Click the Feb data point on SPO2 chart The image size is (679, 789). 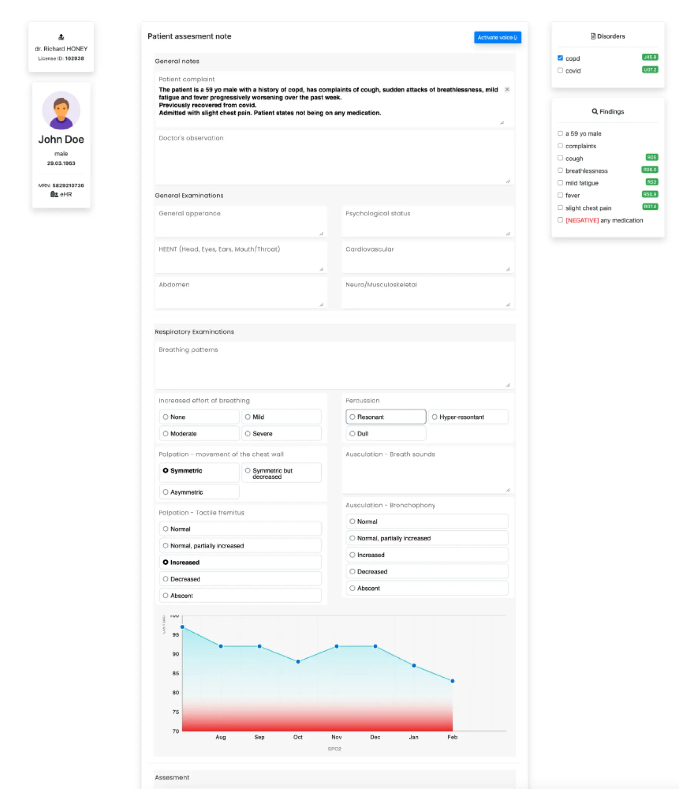[x=453, y=681]
